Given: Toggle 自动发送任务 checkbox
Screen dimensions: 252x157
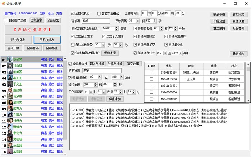Looking at the screenshot, I should click(x=72, y=45).
